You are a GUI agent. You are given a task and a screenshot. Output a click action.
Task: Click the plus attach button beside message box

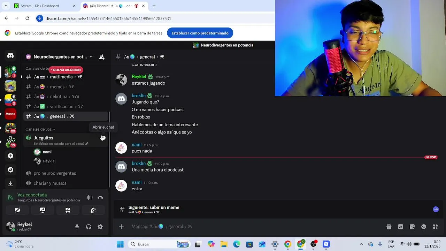pyautogui.click(x=121, y=227)
